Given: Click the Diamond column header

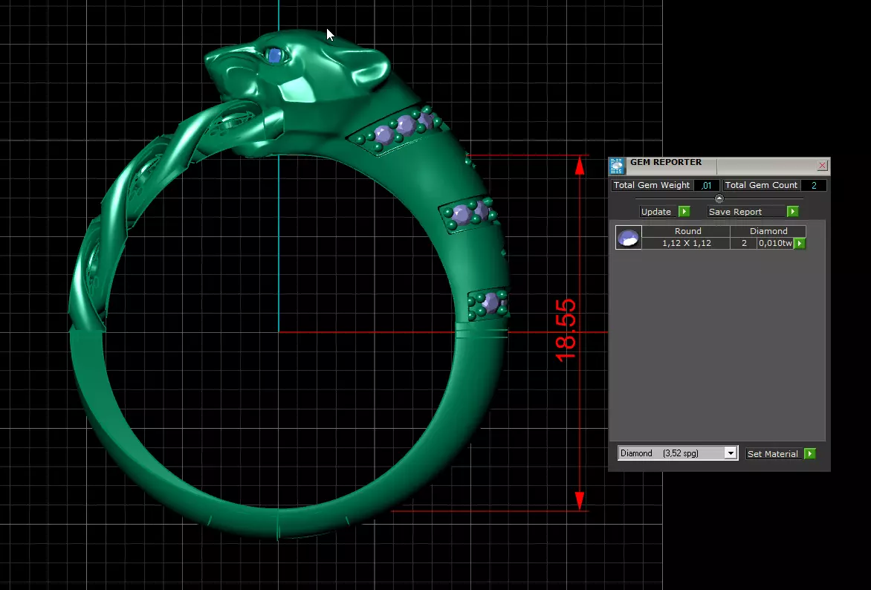Looking at the screenshot, I should [768, 231].
